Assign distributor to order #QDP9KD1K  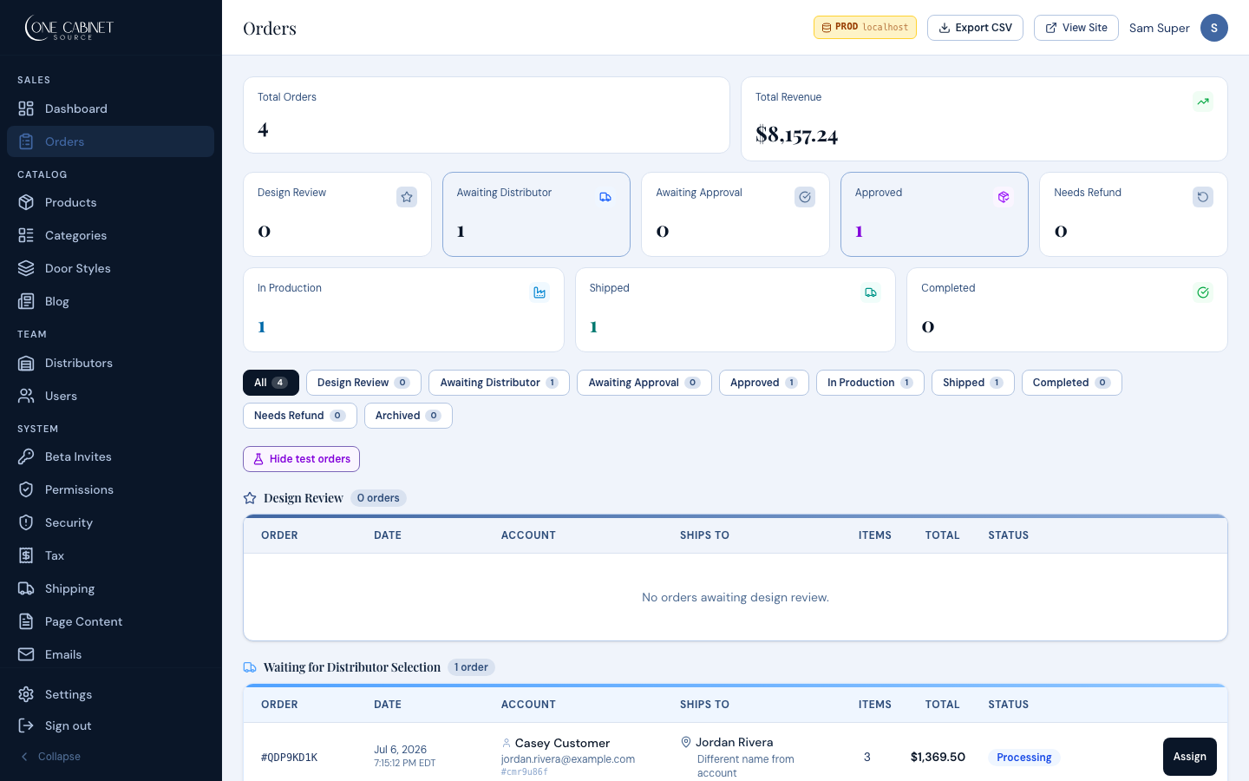pos(1190,757)
